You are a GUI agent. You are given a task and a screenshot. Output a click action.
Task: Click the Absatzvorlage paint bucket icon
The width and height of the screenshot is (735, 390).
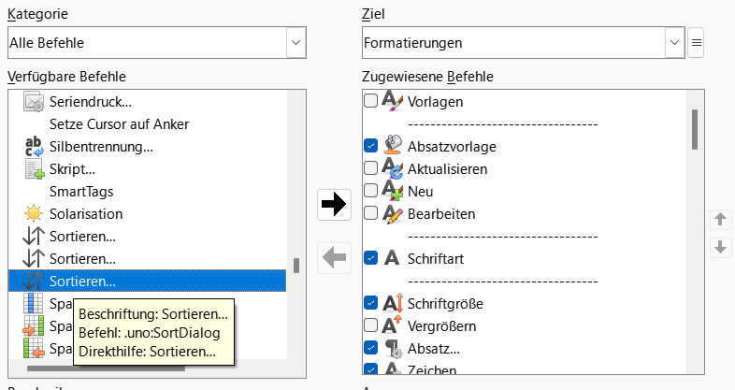coord(393,146)
